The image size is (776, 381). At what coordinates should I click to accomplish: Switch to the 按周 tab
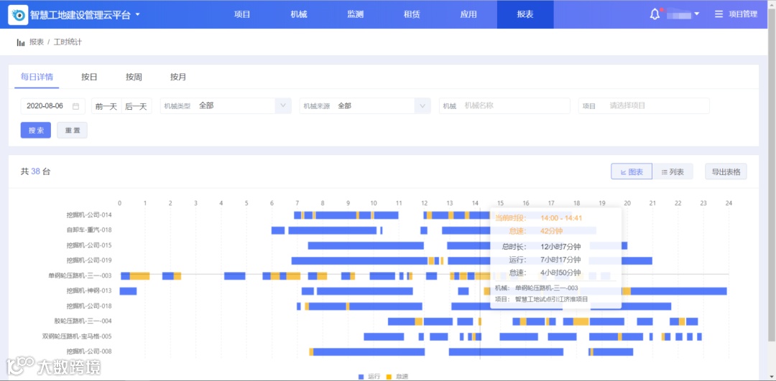pos(134,77)
